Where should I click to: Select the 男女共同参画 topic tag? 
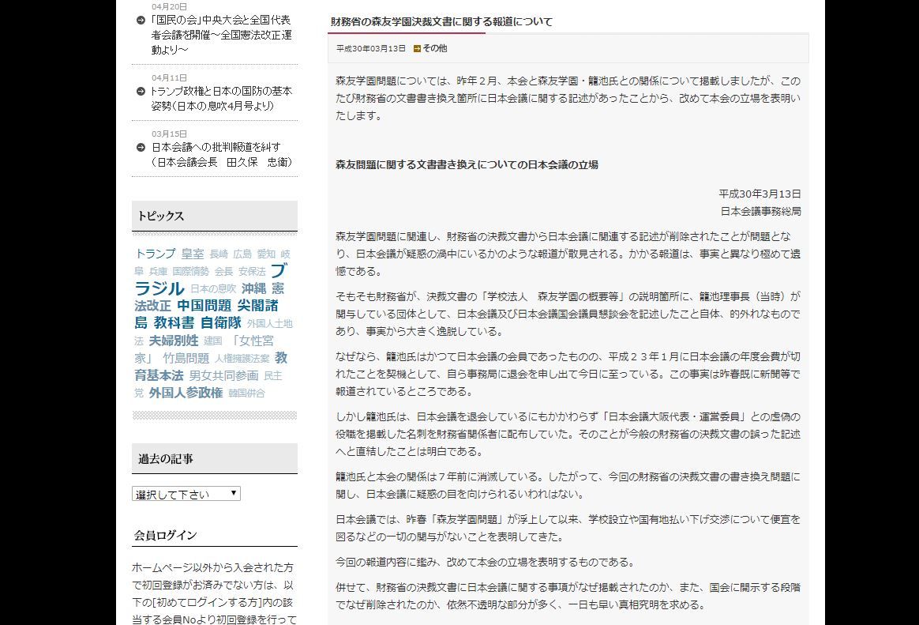pos(223,376)
